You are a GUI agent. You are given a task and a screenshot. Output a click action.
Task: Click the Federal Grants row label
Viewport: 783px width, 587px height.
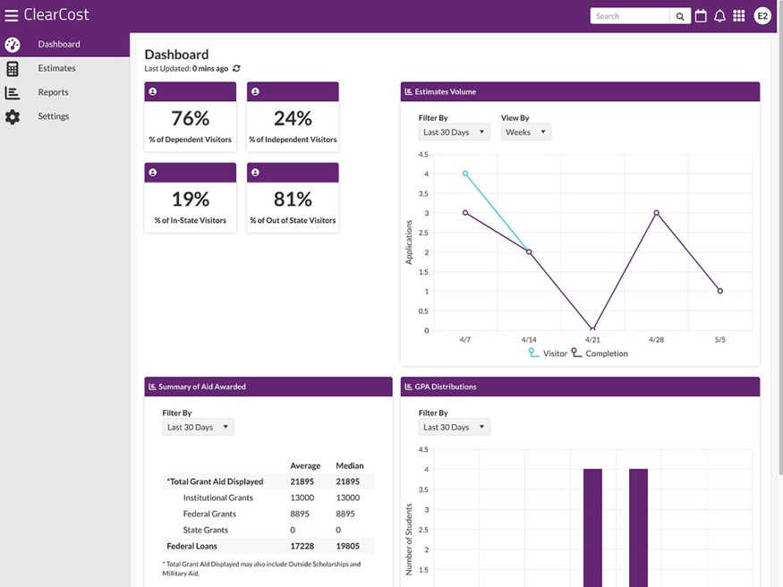pos(209,514)
